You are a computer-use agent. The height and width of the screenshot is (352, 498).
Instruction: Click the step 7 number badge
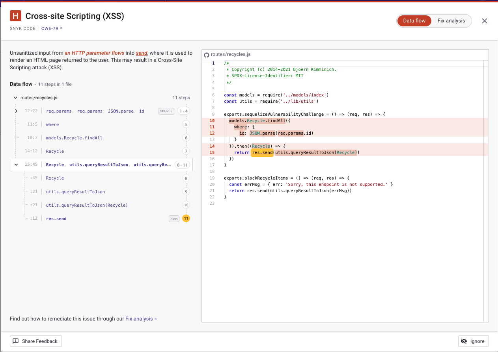[186, 151]
